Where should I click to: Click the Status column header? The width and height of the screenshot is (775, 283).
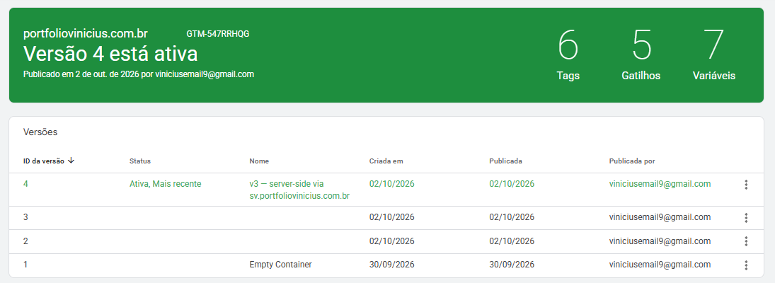coord(140,161)
